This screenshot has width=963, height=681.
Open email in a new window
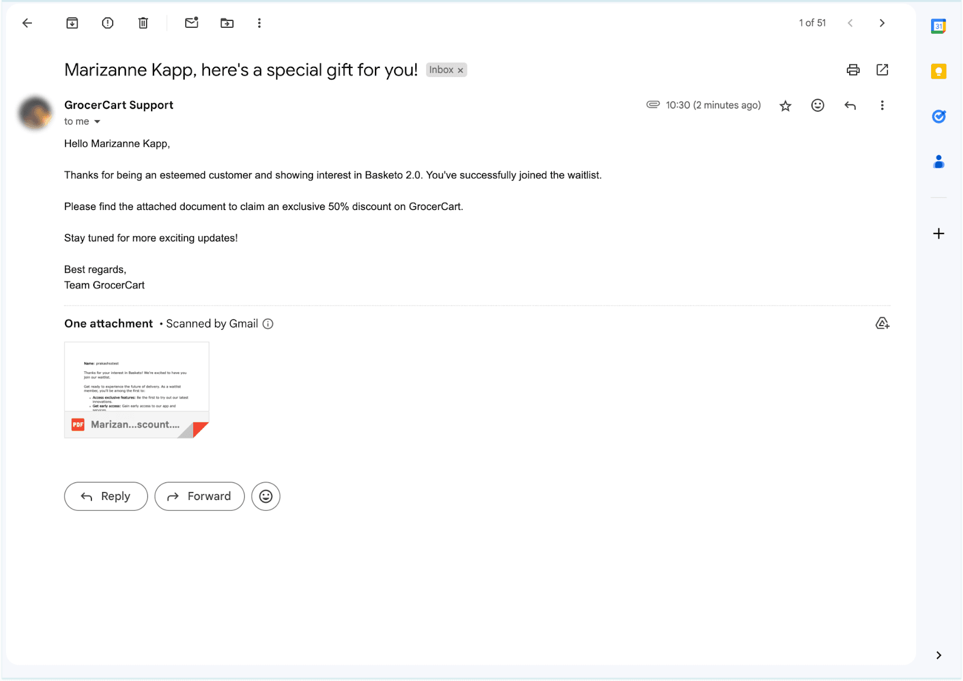(x=882, y=70)
